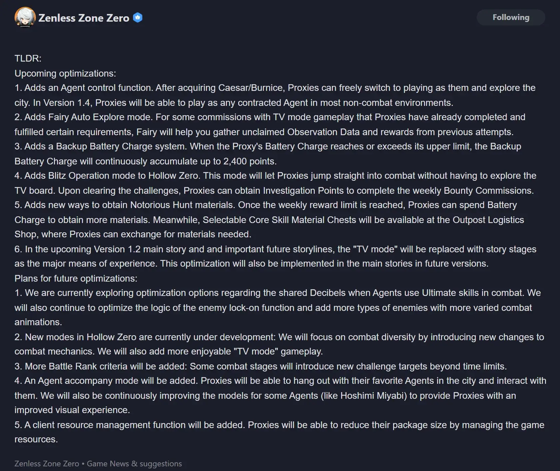Click the new Hollow Zero modes paragraph
This screenshot has width=560, height=471.
(233, 344)
